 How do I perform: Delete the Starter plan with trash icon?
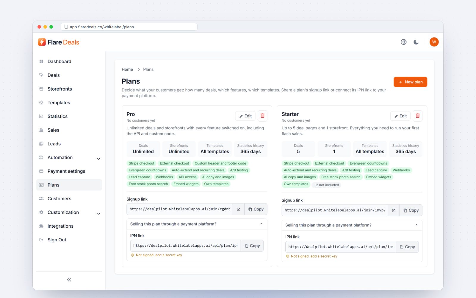417,116
